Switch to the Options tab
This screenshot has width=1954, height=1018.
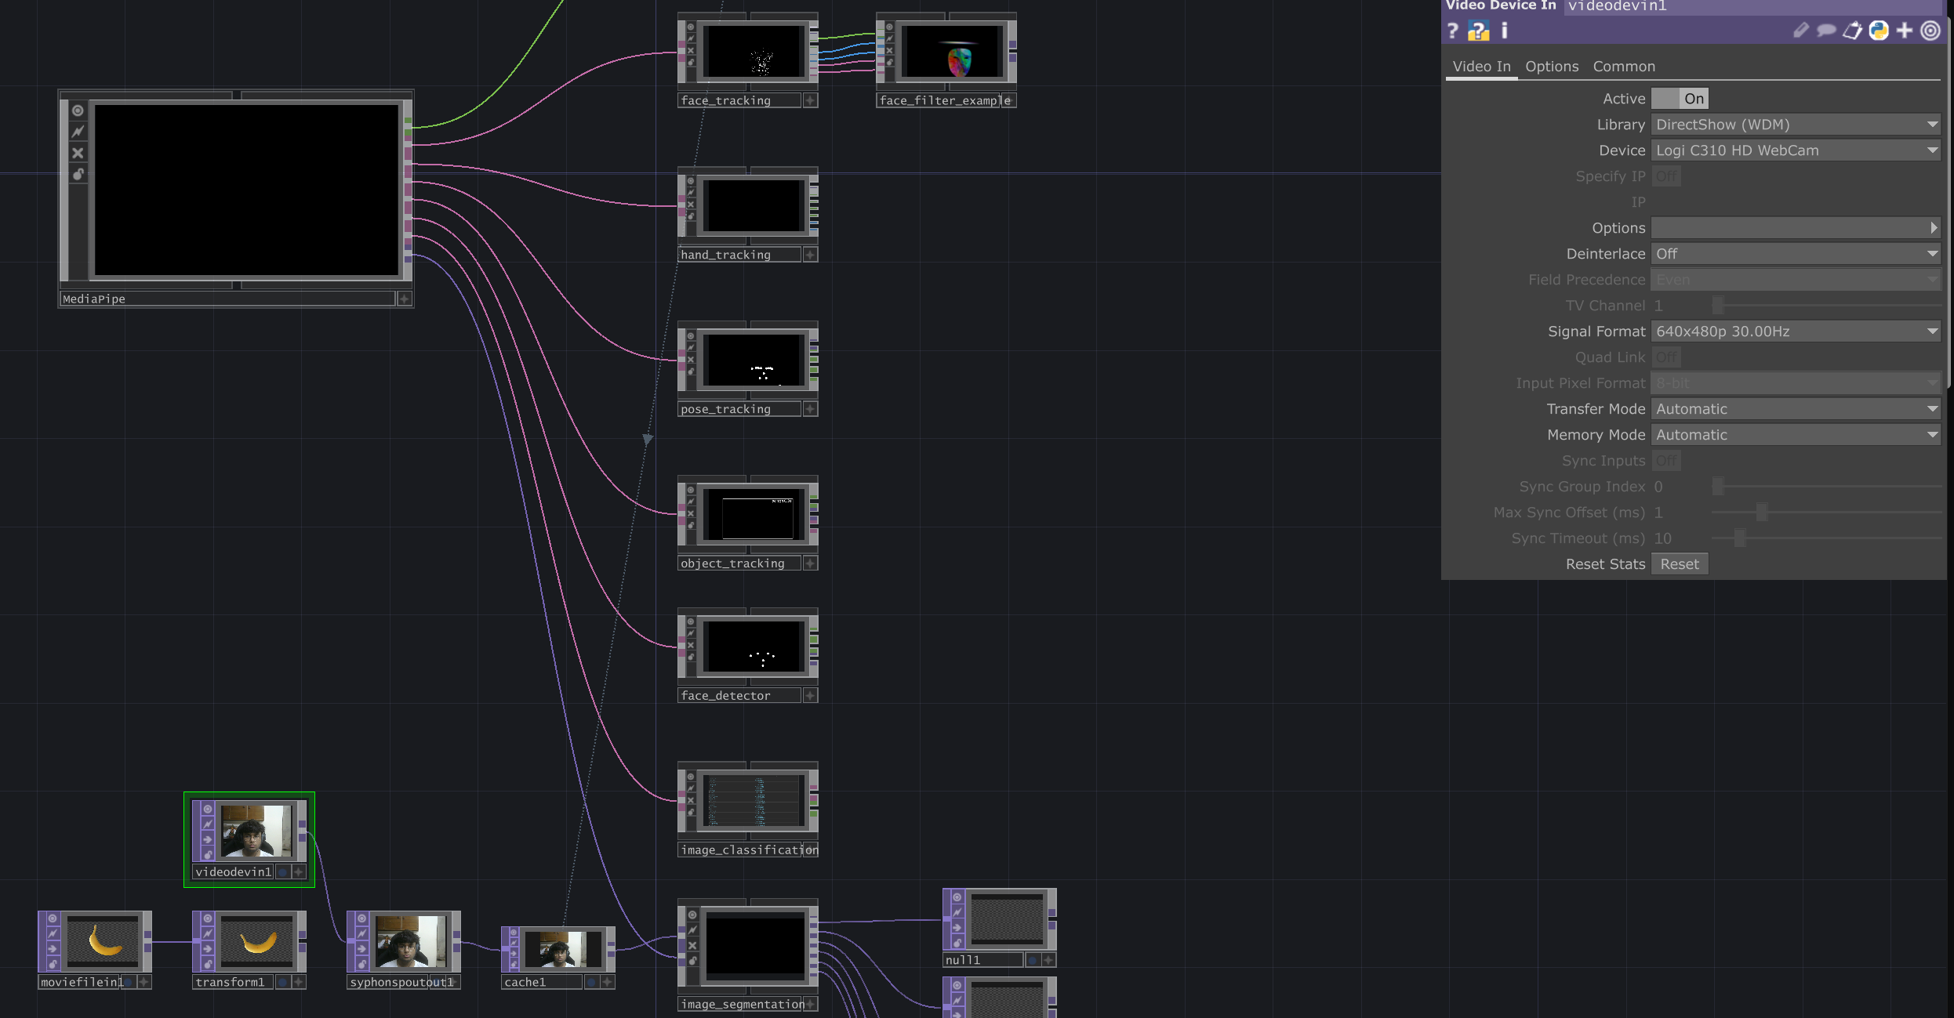(x=1552, y=67)
